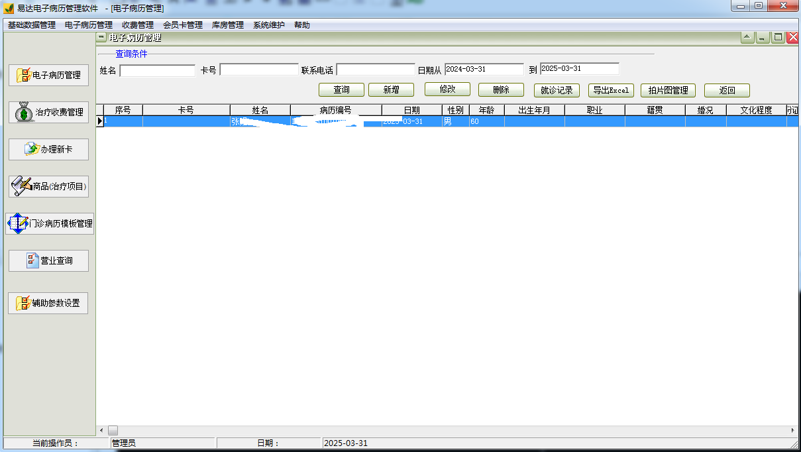This screenshot has height=452, width=801.
Task: Click in the 姓名 name field
Action: [157, 69]
